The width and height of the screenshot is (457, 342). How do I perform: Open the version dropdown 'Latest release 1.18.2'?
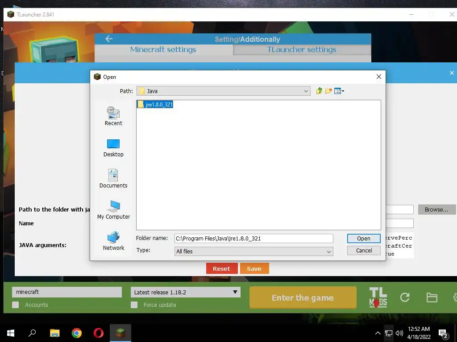coord(185,292)
